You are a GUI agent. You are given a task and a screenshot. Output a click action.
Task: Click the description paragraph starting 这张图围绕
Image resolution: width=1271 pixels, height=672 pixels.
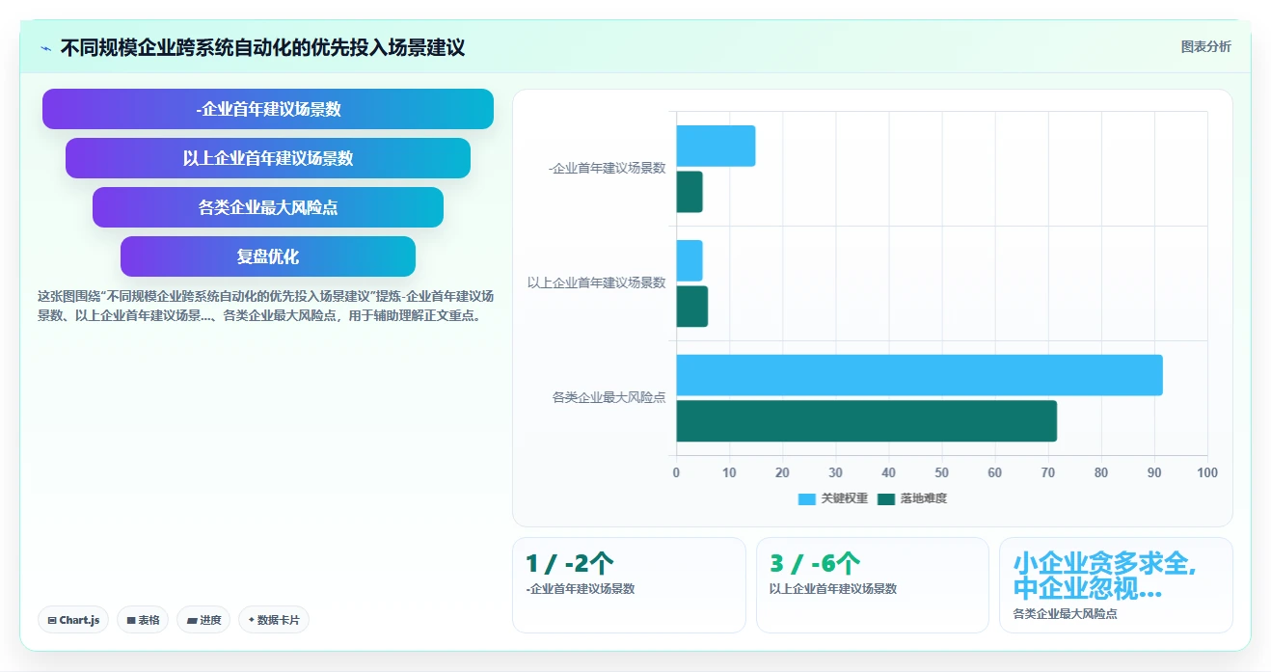point(266,306)
